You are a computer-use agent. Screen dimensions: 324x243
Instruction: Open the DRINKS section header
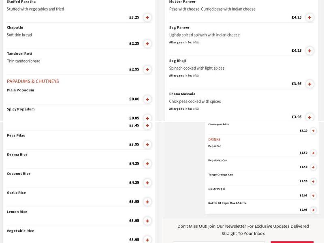[x=214, y=139]
